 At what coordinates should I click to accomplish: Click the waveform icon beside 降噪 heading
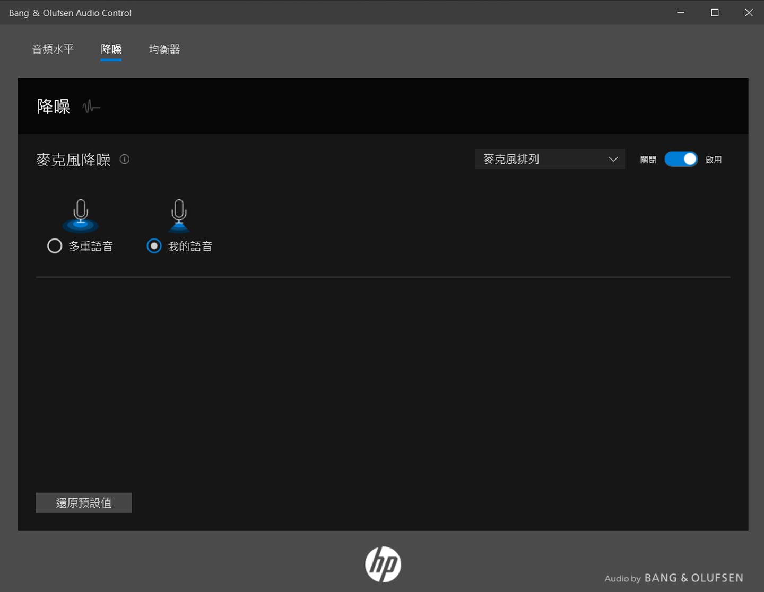pos(91,107)
